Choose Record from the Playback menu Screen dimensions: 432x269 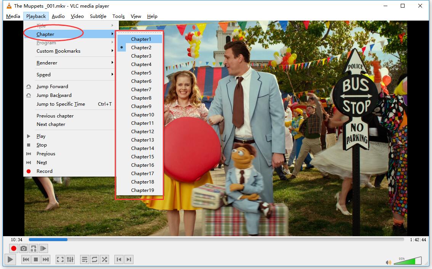pos(69,171)
